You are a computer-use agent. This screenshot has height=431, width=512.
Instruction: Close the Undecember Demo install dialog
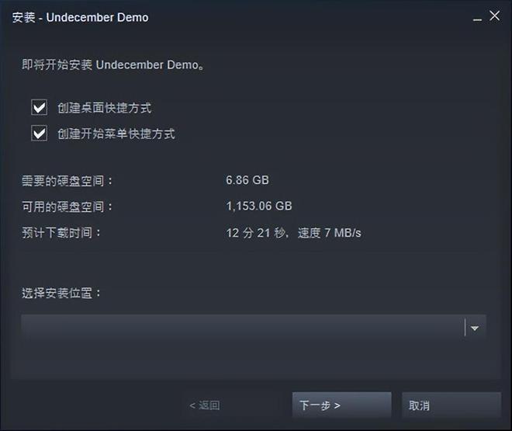coord(495,16)
